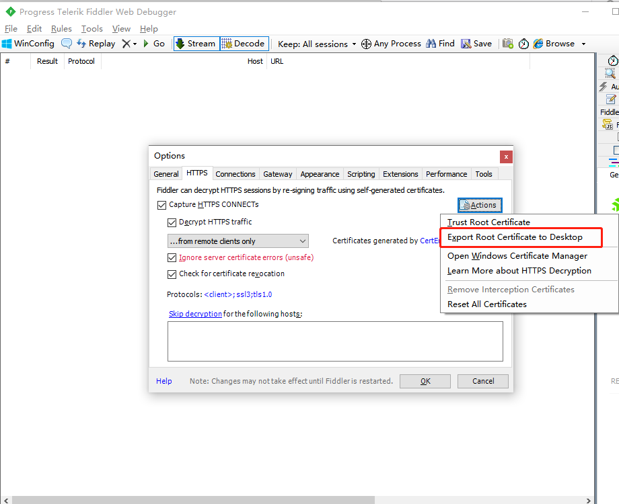
Task: Click the Remove sessions X icon
Action: [126, 44]
